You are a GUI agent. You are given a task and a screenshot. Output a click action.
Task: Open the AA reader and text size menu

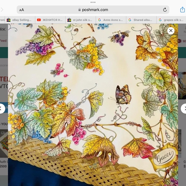(x=21, y=10)
